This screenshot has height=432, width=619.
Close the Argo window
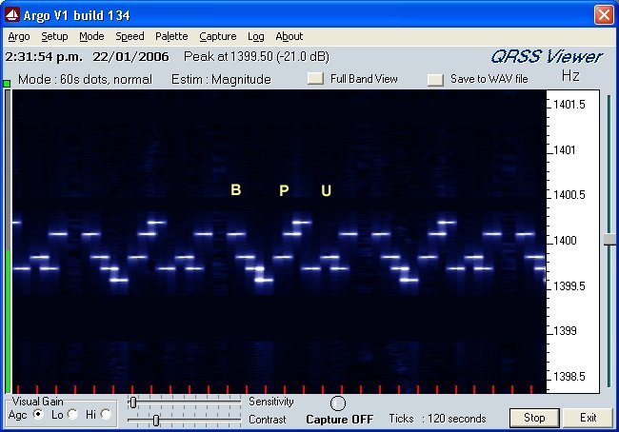coord(604,15)
